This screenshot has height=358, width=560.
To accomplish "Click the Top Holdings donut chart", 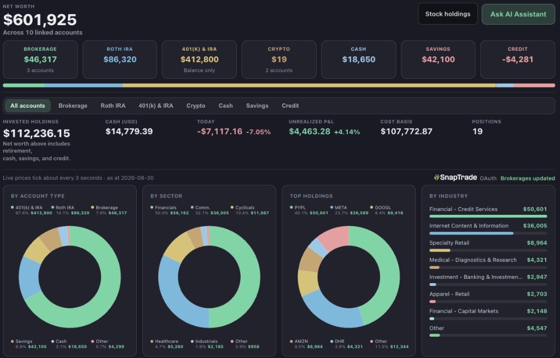I will click(349, 277).
